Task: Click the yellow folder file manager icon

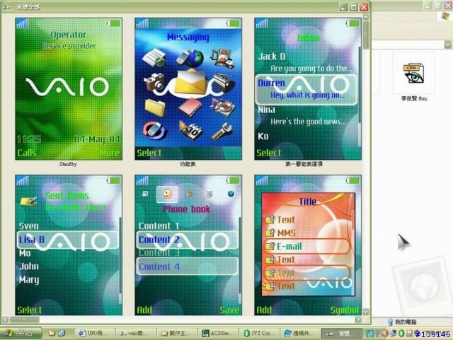Action: pyautogui.click(x=156, y=107)
